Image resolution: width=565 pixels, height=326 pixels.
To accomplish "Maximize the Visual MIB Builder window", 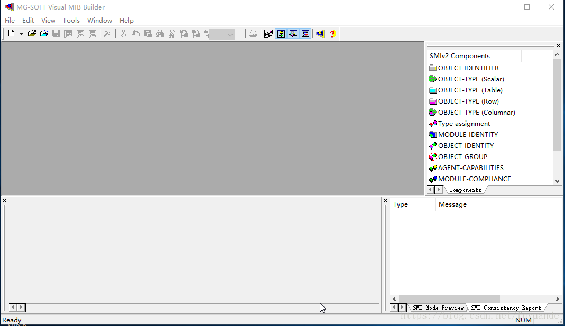I will [x=527, y=7].
